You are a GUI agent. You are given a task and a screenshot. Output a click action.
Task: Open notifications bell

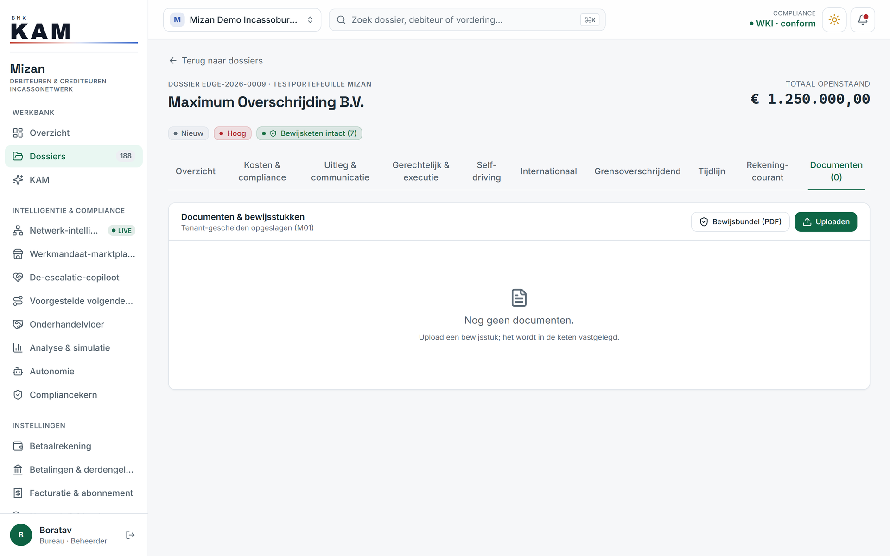(863, 20)
